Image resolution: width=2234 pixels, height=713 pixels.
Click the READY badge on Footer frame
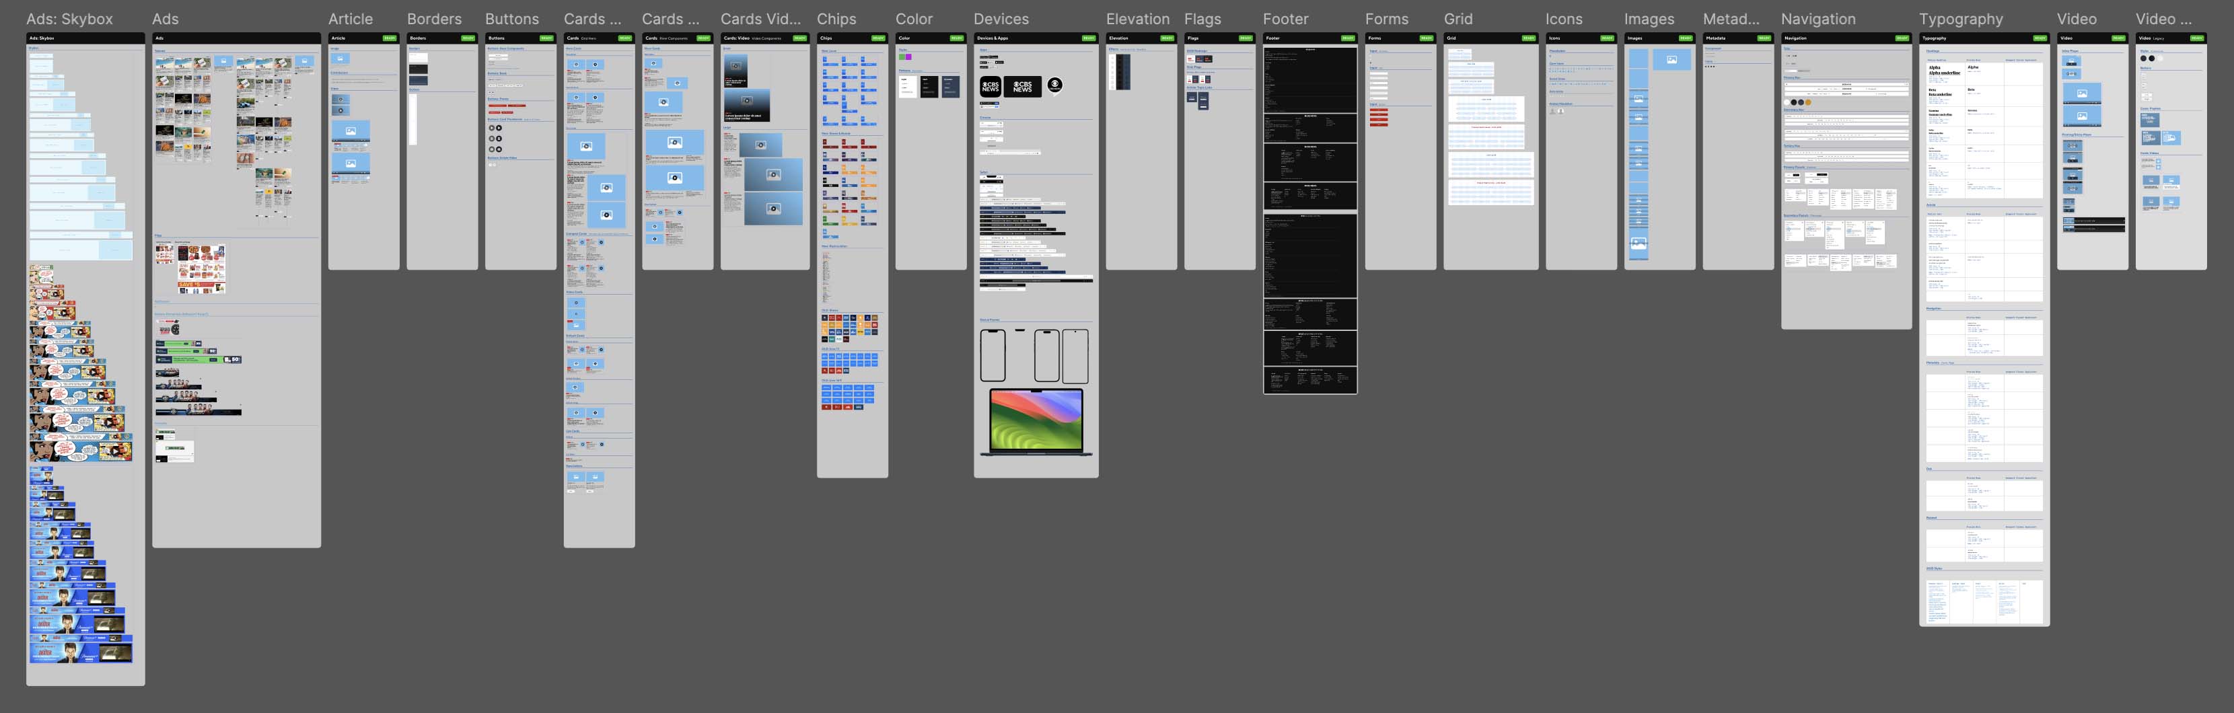tap(1348, 38)
